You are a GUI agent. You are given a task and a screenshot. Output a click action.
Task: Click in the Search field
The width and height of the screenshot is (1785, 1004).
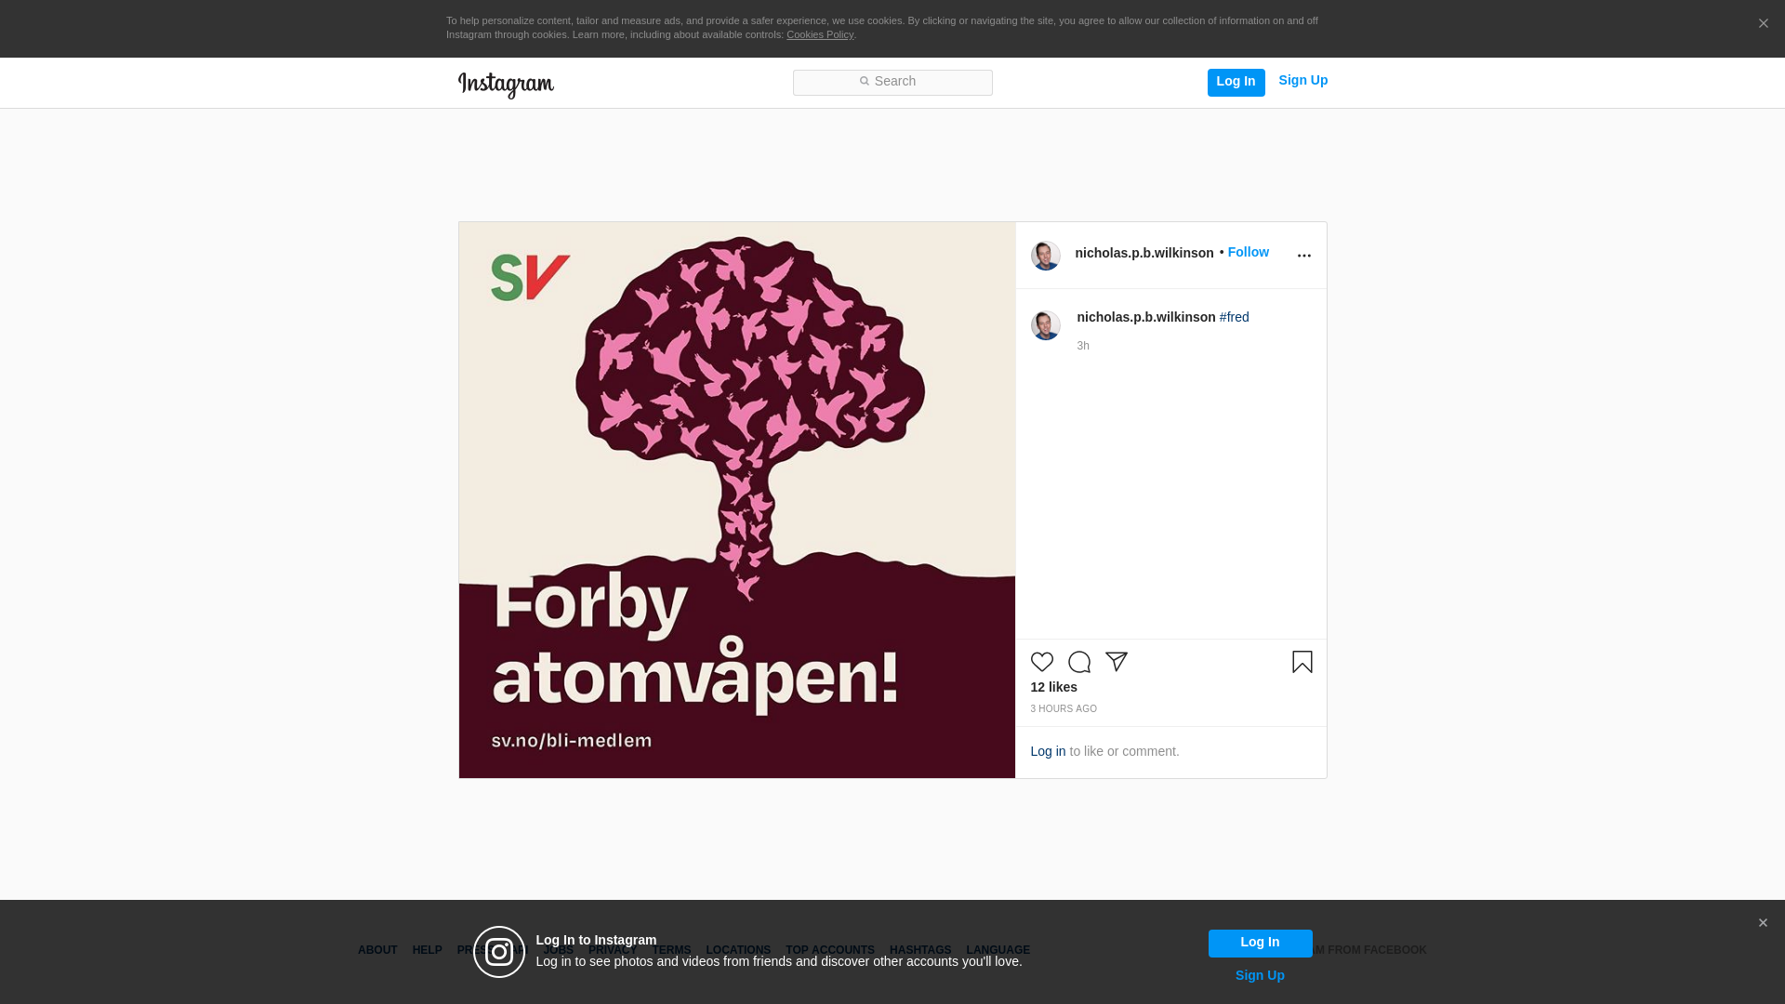coord(892,82)
